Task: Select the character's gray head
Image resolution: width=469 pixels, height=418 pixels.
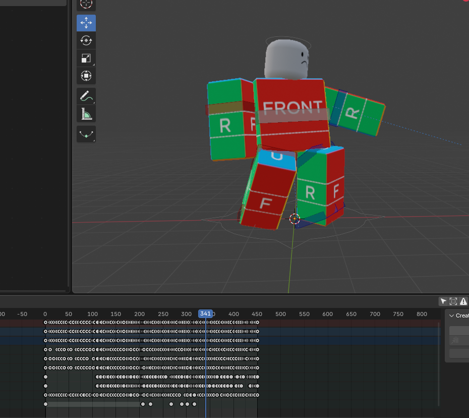Action: 286,59
